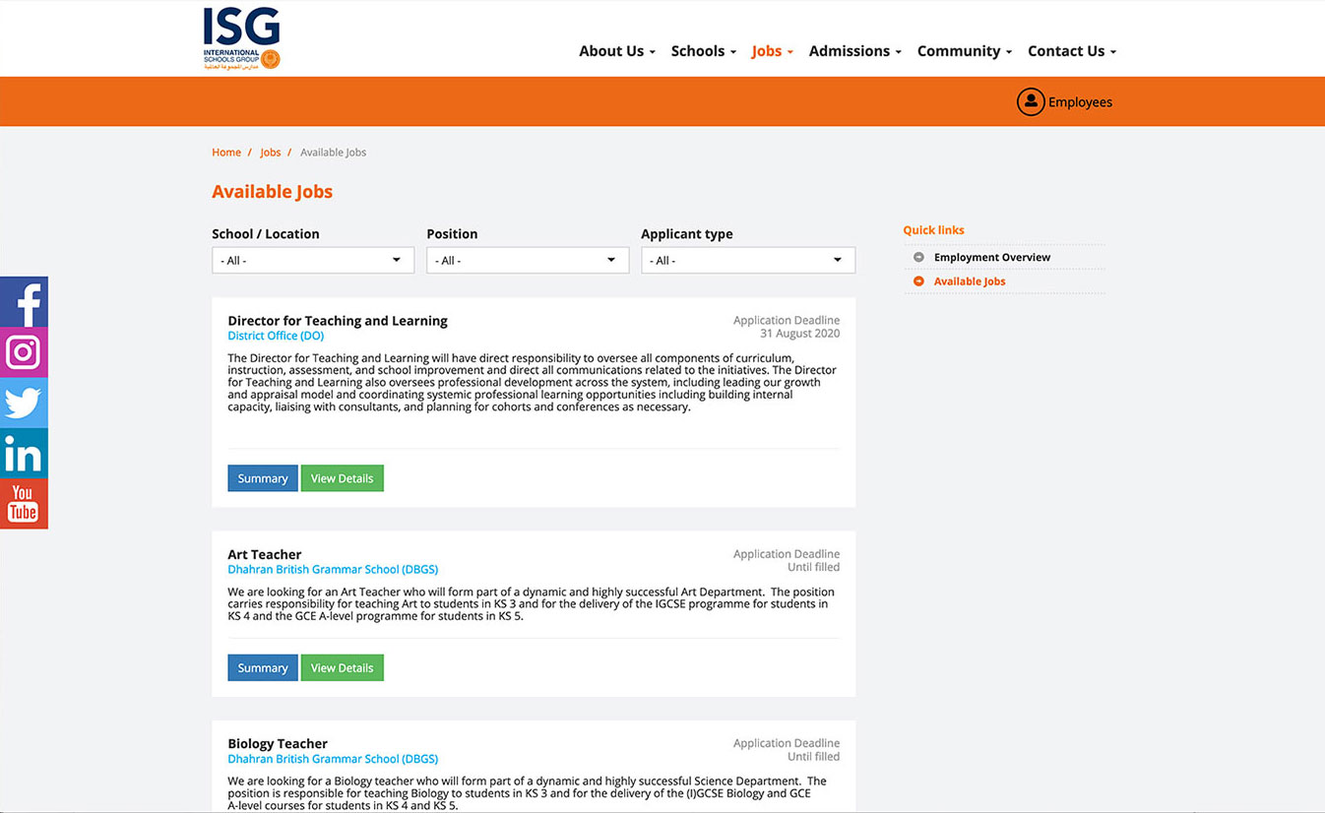Click the Jobs breadcrumb link

tap(270, 152)
